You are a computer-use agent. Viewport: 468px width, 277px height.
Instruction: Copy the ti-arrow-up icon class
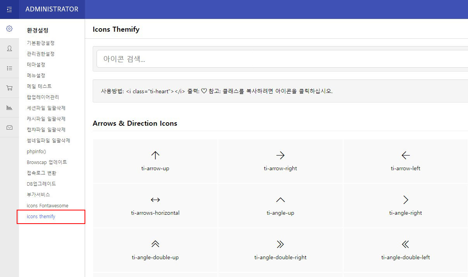[155, 161]
